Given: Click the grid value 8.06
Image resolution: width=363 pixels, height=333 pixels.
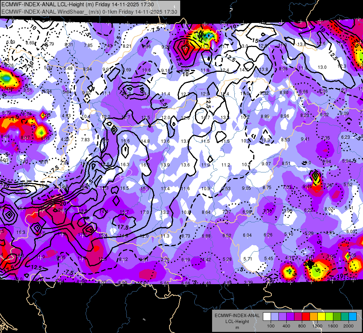Looking at the screenshot, I should [323, 91].
